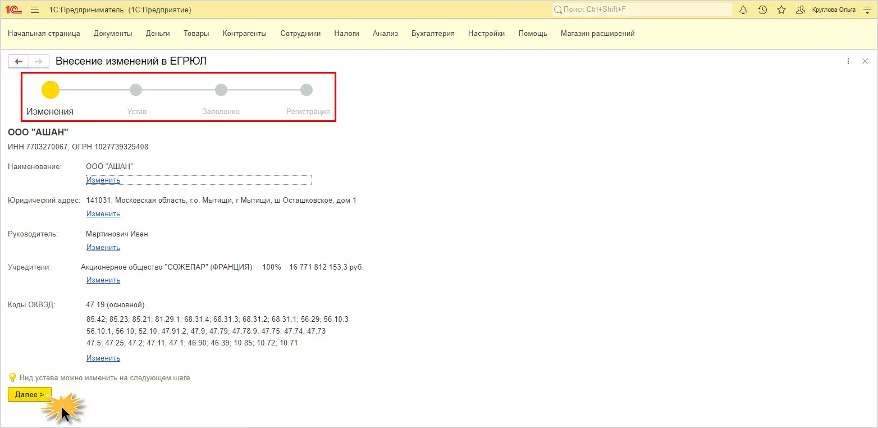
Task: Open the Документы section
Action: (113, 34)
